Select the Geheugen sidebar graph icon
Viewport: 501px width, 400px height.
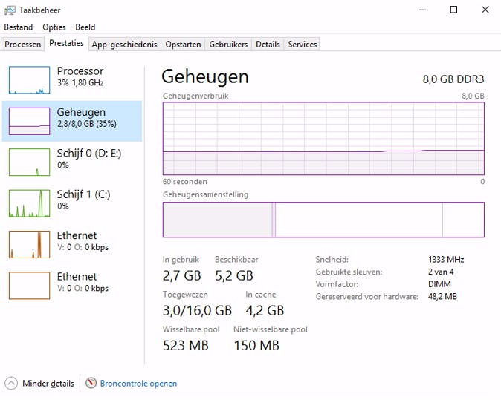(29, 120)
